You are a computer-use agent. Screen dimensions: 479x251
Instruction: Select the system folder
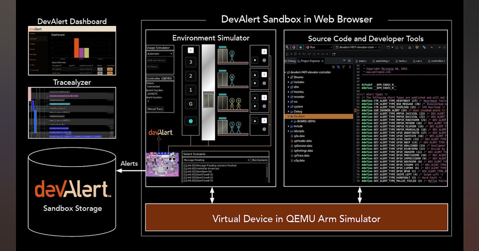coord(297,107)
